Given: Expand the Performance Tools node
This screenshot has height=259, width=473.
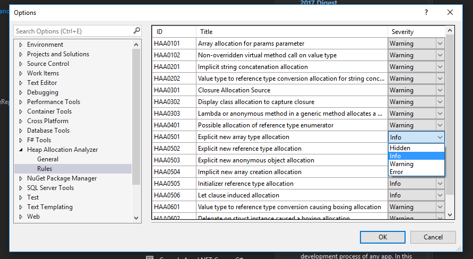Looking at the screenshot, I should [21, 102].
